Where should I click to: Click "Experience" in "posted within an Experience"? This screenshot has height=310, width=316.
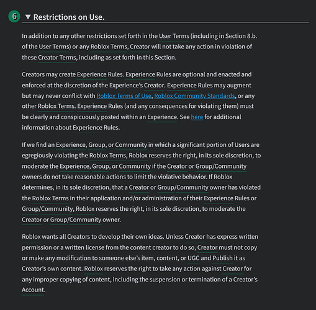[162, 117]
